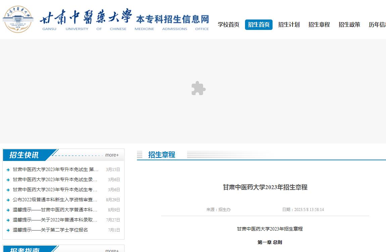
Task: Open 公布2022级普通本科新生入学资格审查 link
Action: point(55,200)
